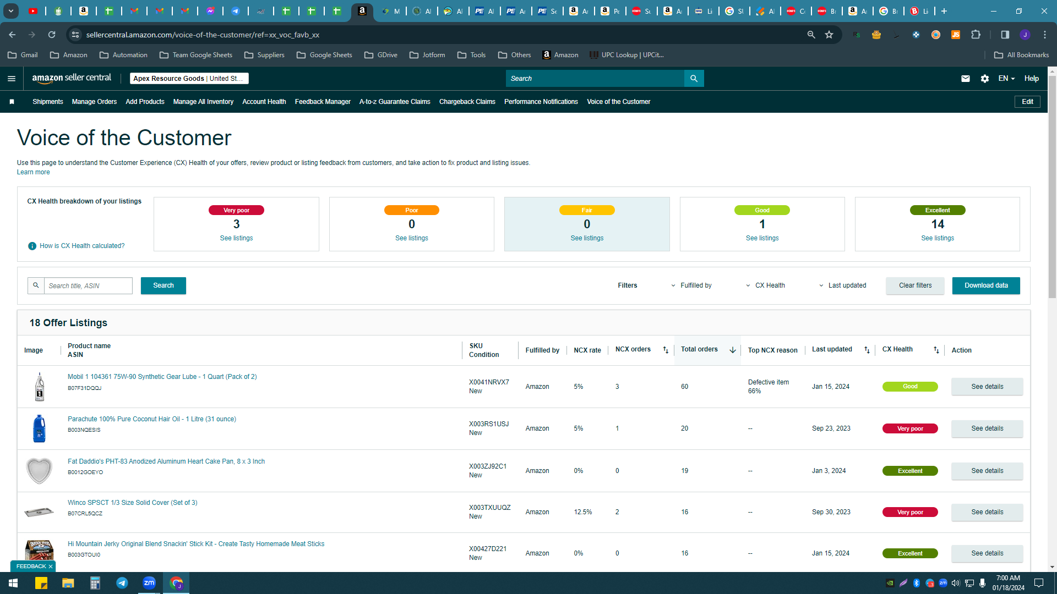This screenshot has width=1057, height=594.
Task: See listings under Very poor
Action: pos(236,238)
